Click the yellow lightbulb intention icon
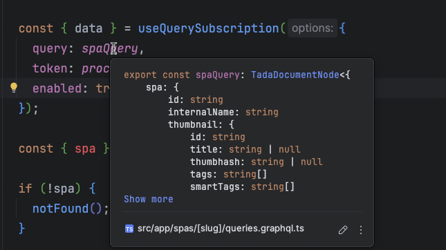The image size is (446, 250). (14, 88)
